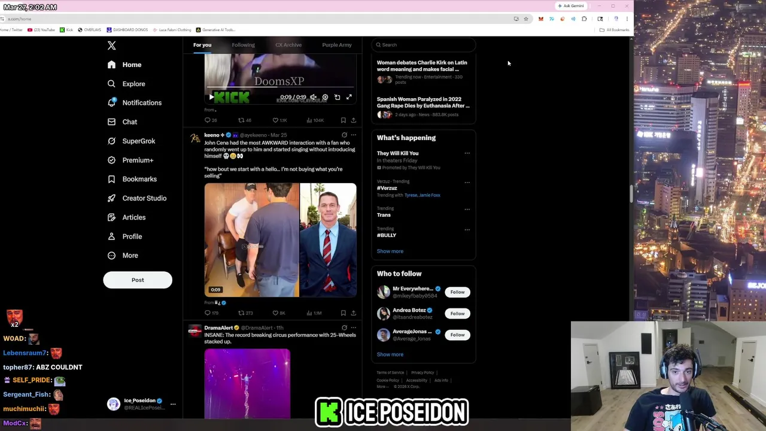The height and width of the screenshot is (431, 766).
Task: Bookmark the DoomsXP video post
Action: click(x=343, y=120)
